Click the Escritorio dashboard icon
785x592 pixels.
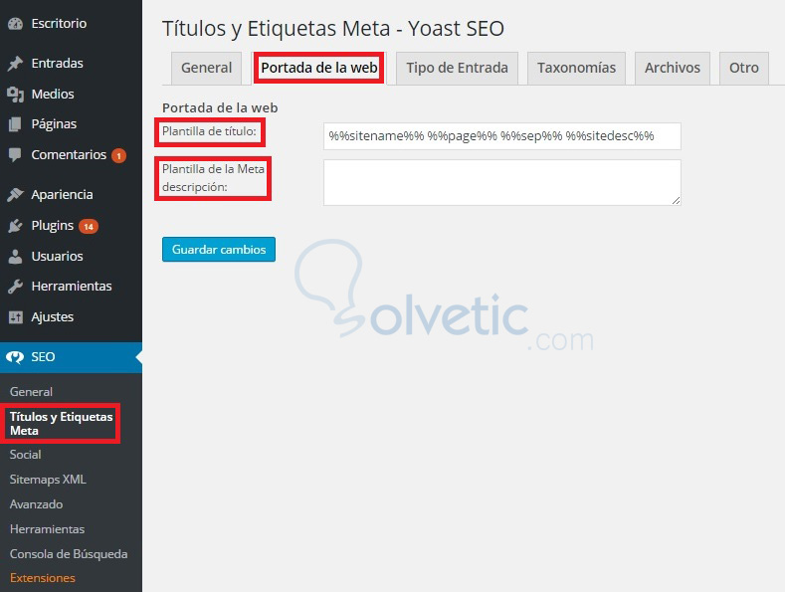click(x=16, y=24)
